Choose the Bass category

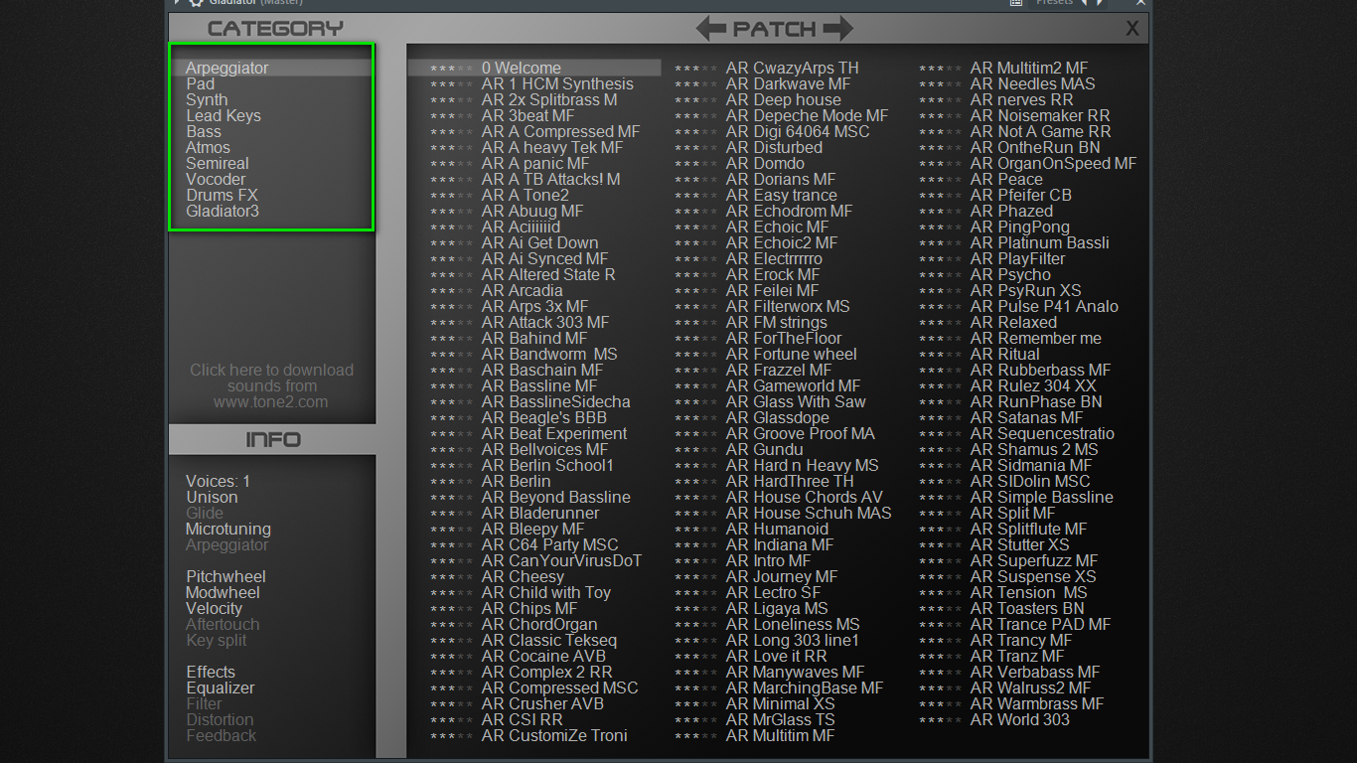tap(204, 132)
